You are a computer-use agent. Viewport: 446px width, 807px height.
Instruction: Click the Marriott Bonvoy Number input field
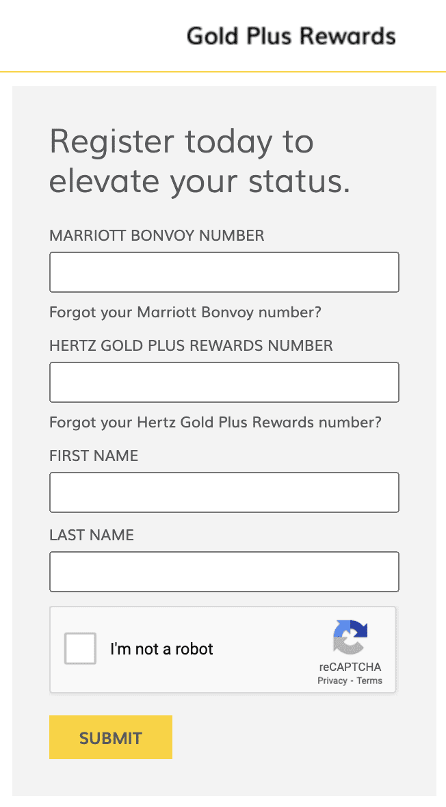pyautogui.click(x=224, y=272)
